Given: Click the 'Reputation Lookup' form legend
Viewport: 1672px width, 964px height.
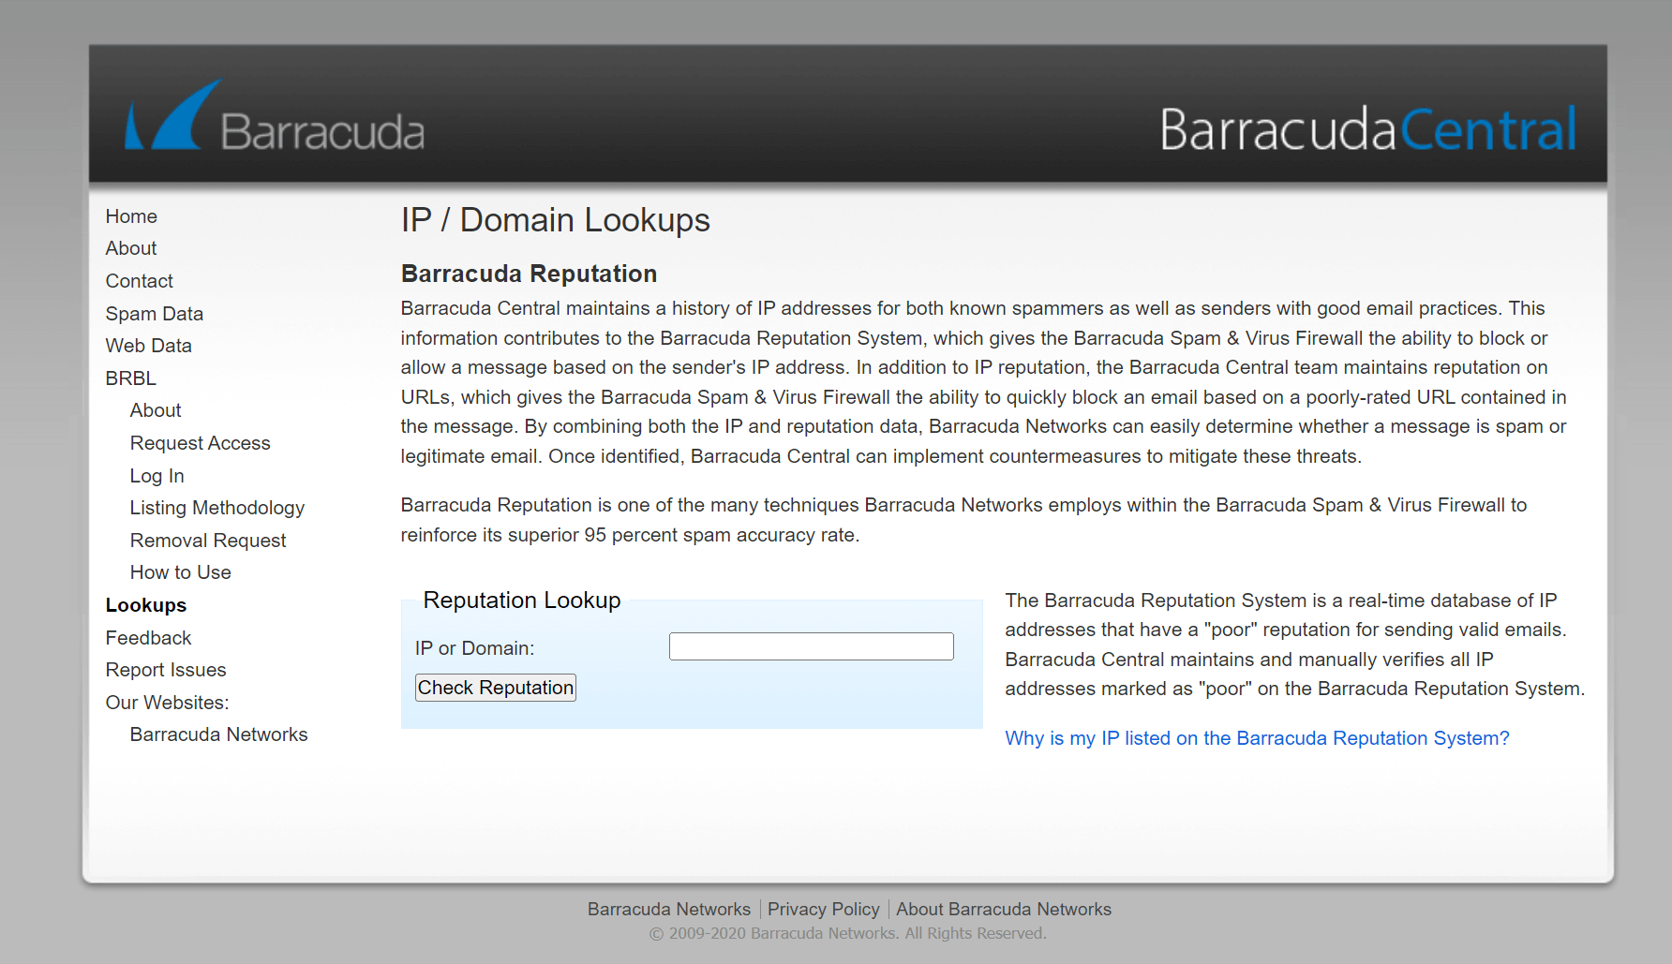Looking at the screenshot, I should coord(522,601).
